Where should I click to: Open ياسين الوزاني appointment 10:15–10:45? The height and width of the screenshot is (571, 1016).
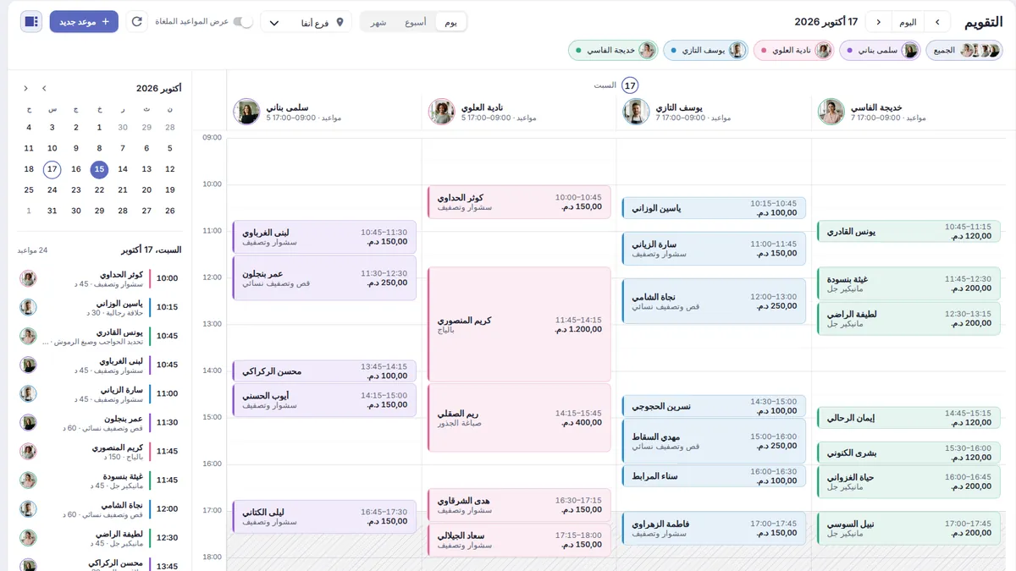point(714,208)
